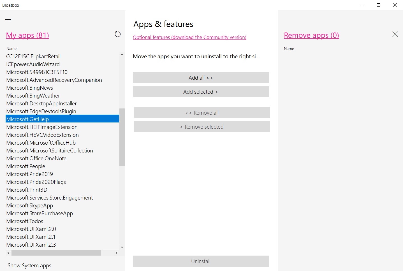Click the horizontal scrollbar right arrow

click(x=116, y=253)
